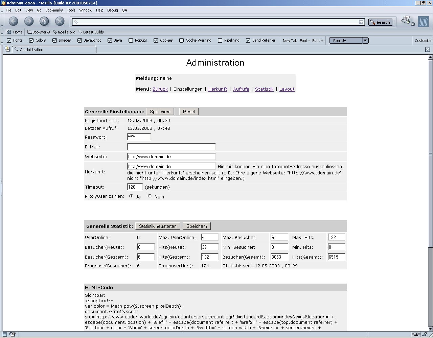433x338 pixels.
Task: Click Customize on the preferences toolbar
Action: click(x=423, y=41)
